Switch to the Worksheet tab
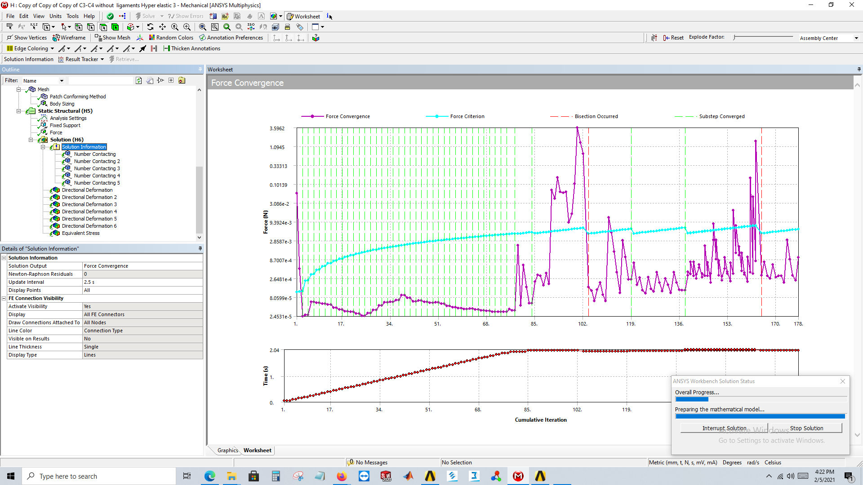The image size is (863, 485). click(258, 450)
